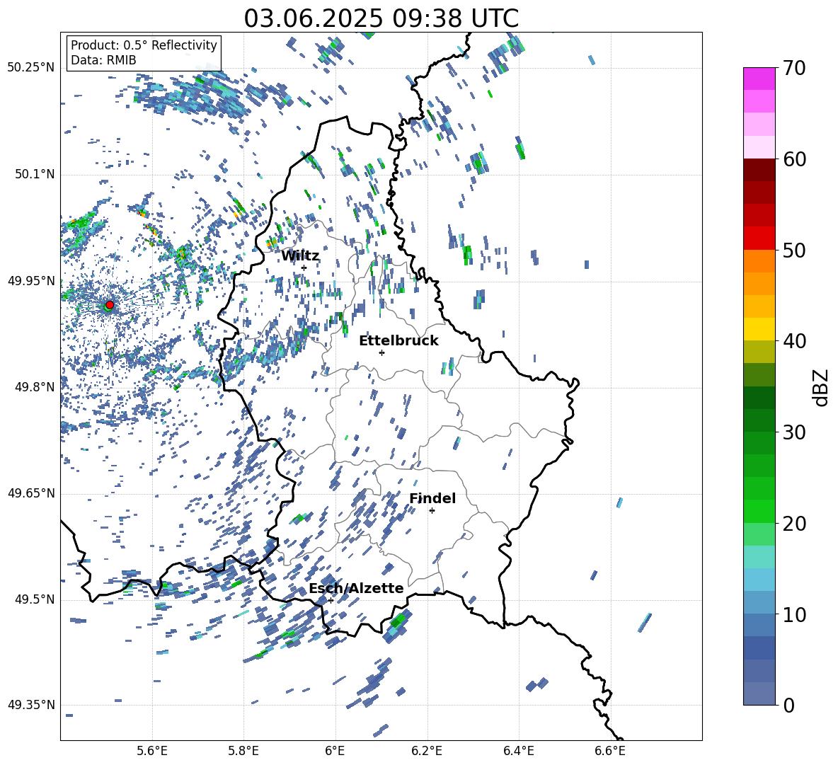This screenshot has height=765, width=838.
Task: Click the Data: RMIB text
Action: pyautogui.click(x=103, y=60)
